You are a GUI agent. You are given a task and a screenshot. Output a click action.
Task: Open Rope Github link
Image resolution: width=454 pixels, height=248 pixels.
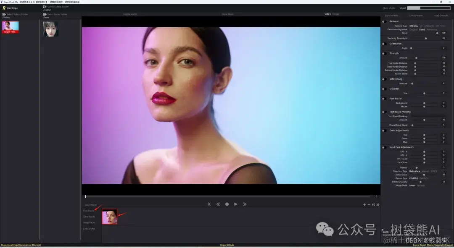[227, 245]
